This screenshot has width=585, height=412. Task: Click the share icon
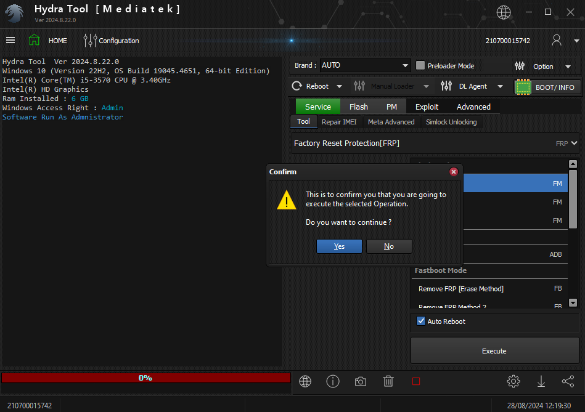(568, 381)
